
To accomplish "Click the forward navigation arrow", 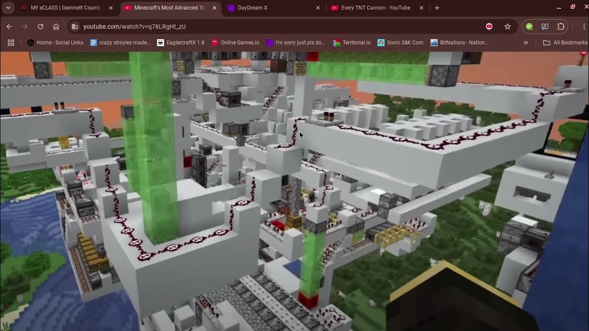I will point(25,27).
